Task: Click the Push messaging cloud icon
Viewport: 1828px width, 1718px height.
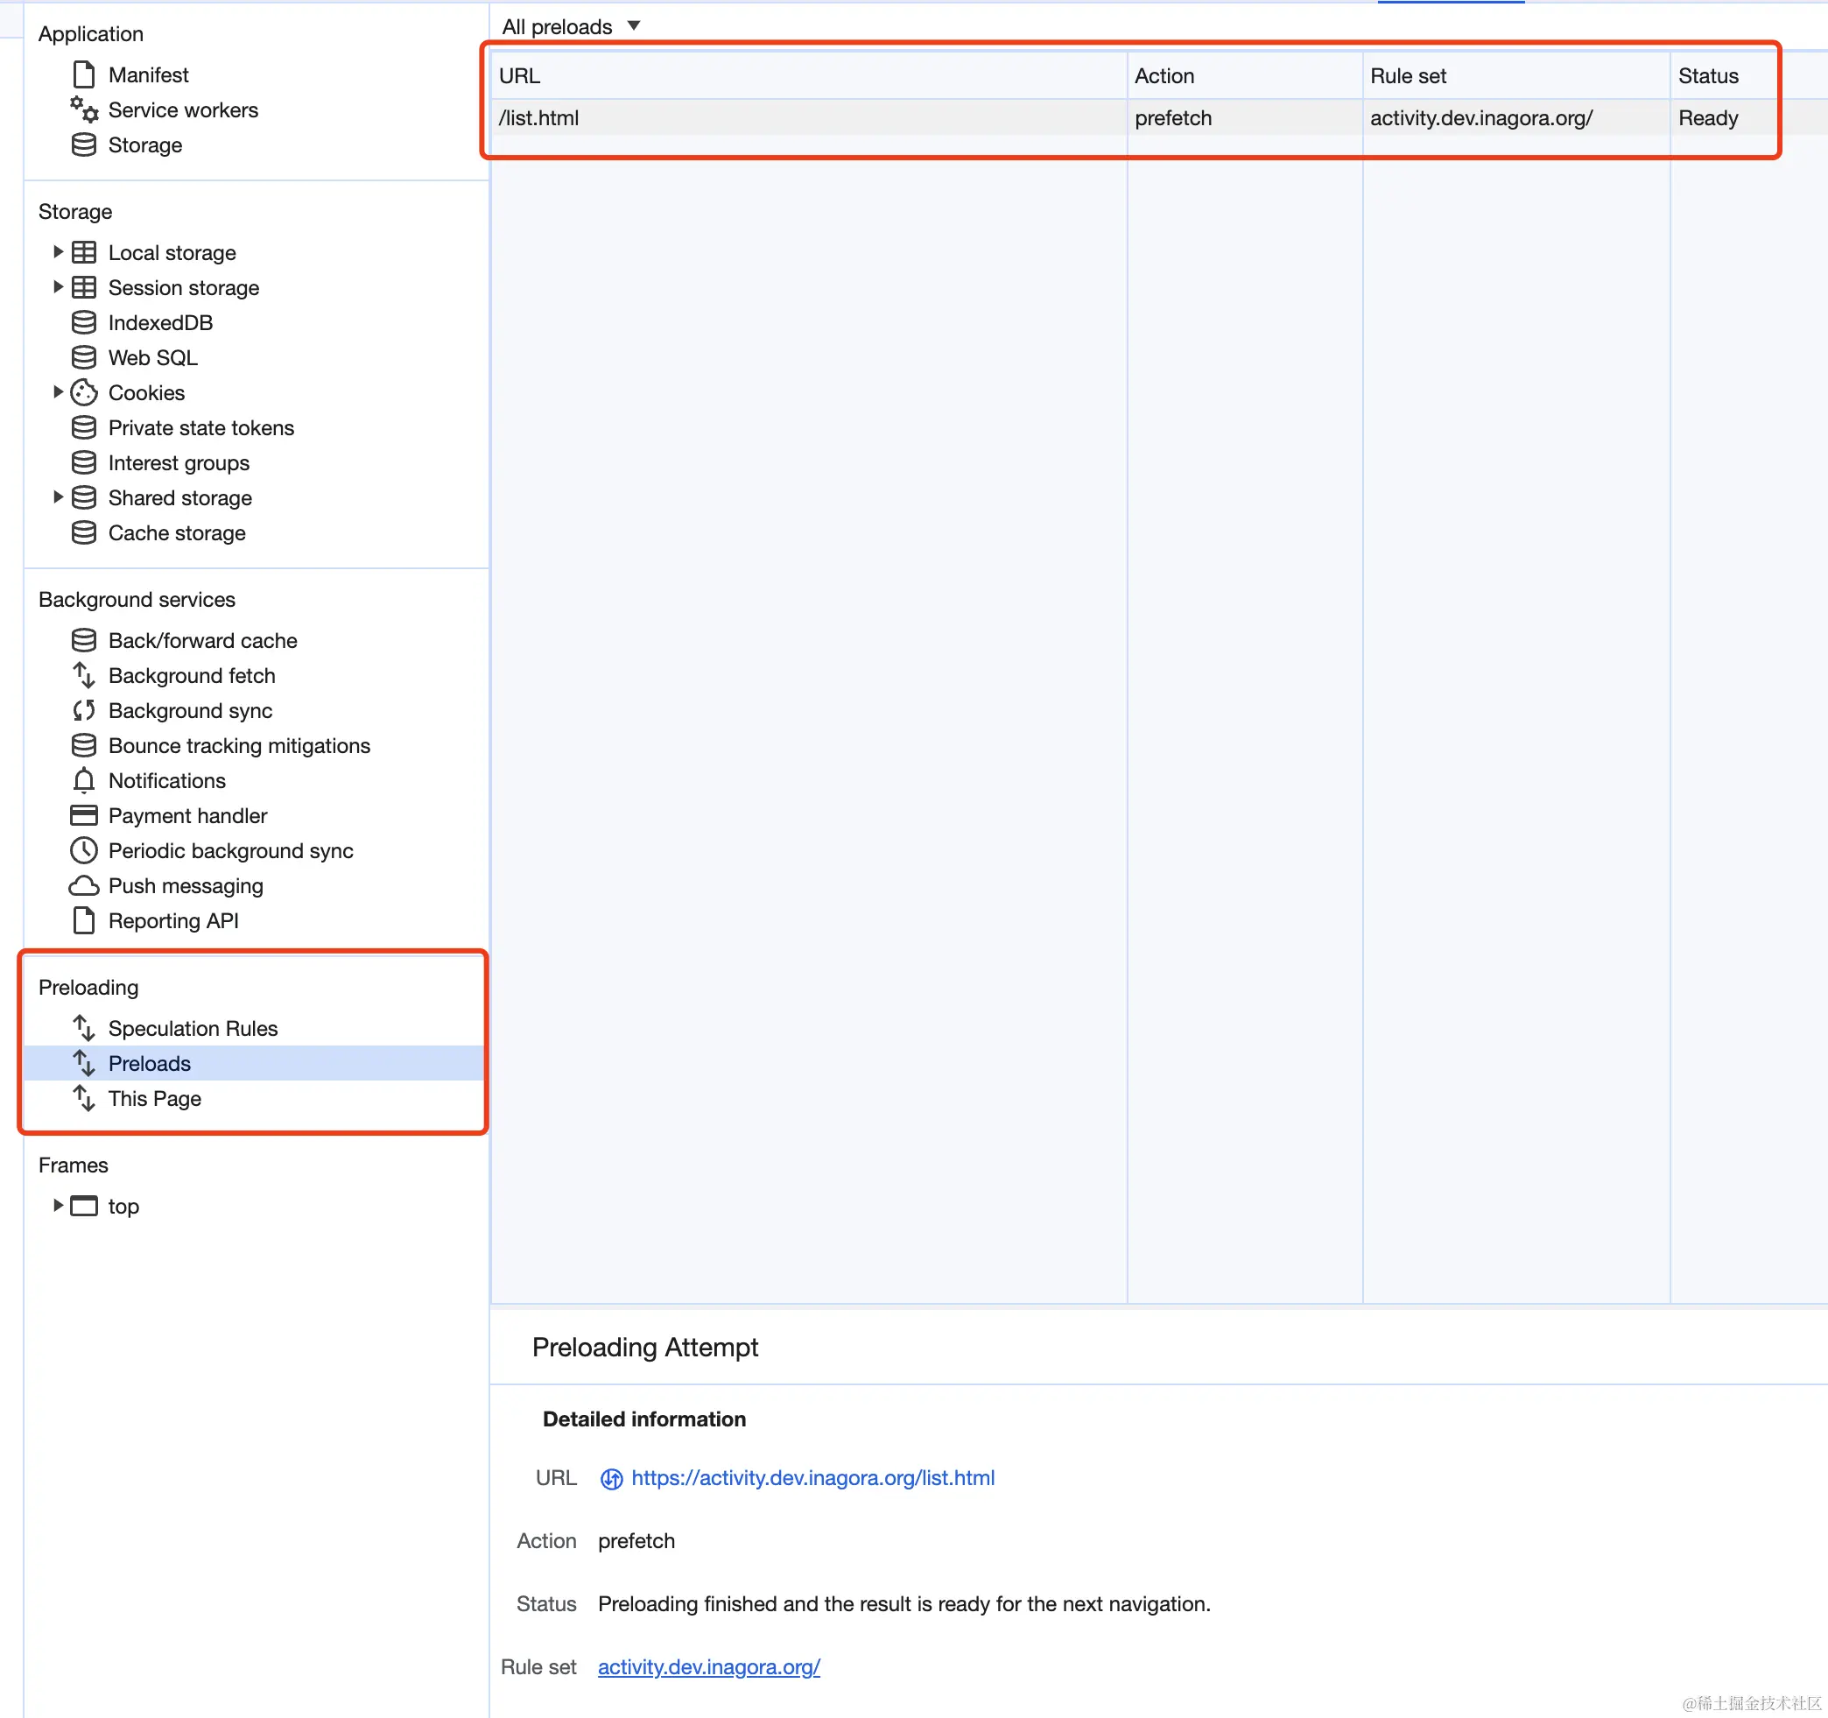Action: coord(84,885)
